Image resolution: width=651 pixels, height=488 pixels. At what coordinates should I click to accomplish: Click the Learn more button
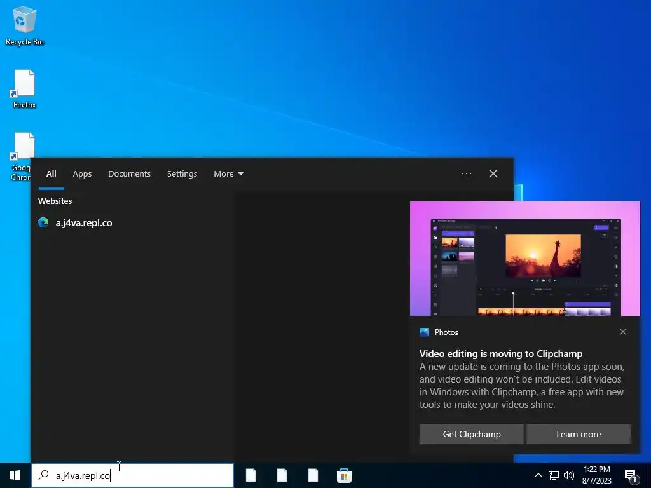[x=579, y=434]
